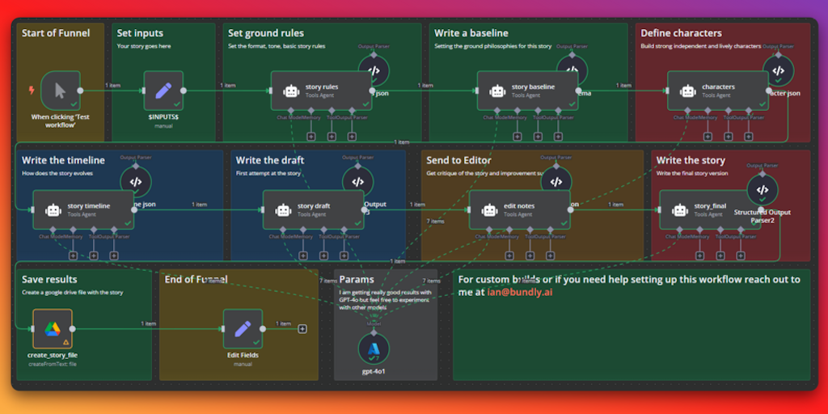
Task: Click output handle of the Test workflow trigger
Action: (80, 91)
